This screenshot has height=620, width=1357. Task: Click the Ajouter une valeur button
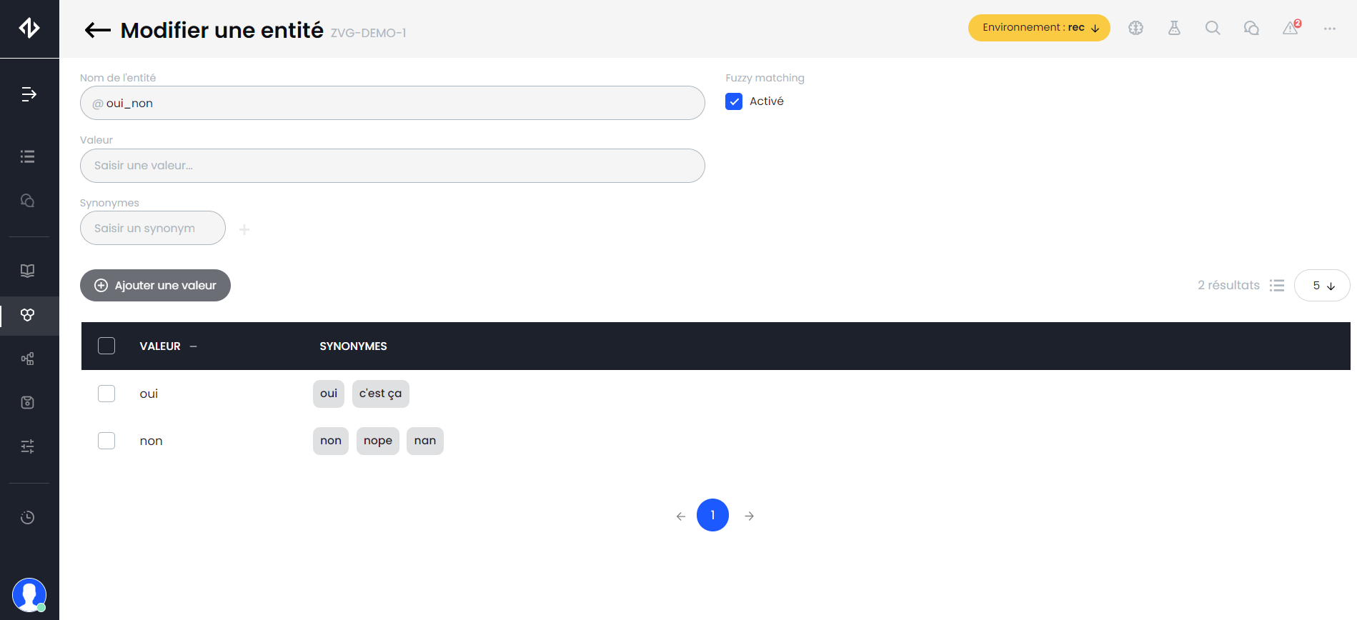(x=155, y=286)
